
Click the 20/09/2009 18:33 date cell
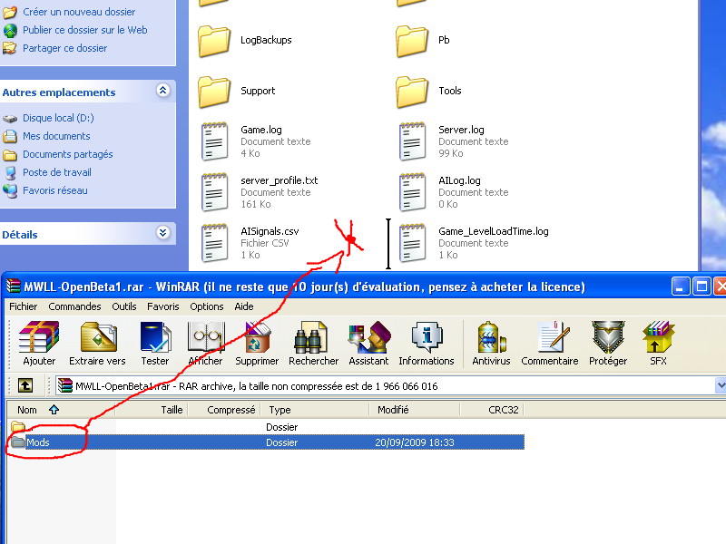pyautogui.click(x=415, y=442)
